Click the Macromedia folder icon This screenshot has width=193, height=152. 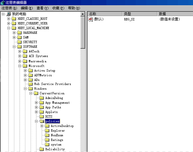25,61
